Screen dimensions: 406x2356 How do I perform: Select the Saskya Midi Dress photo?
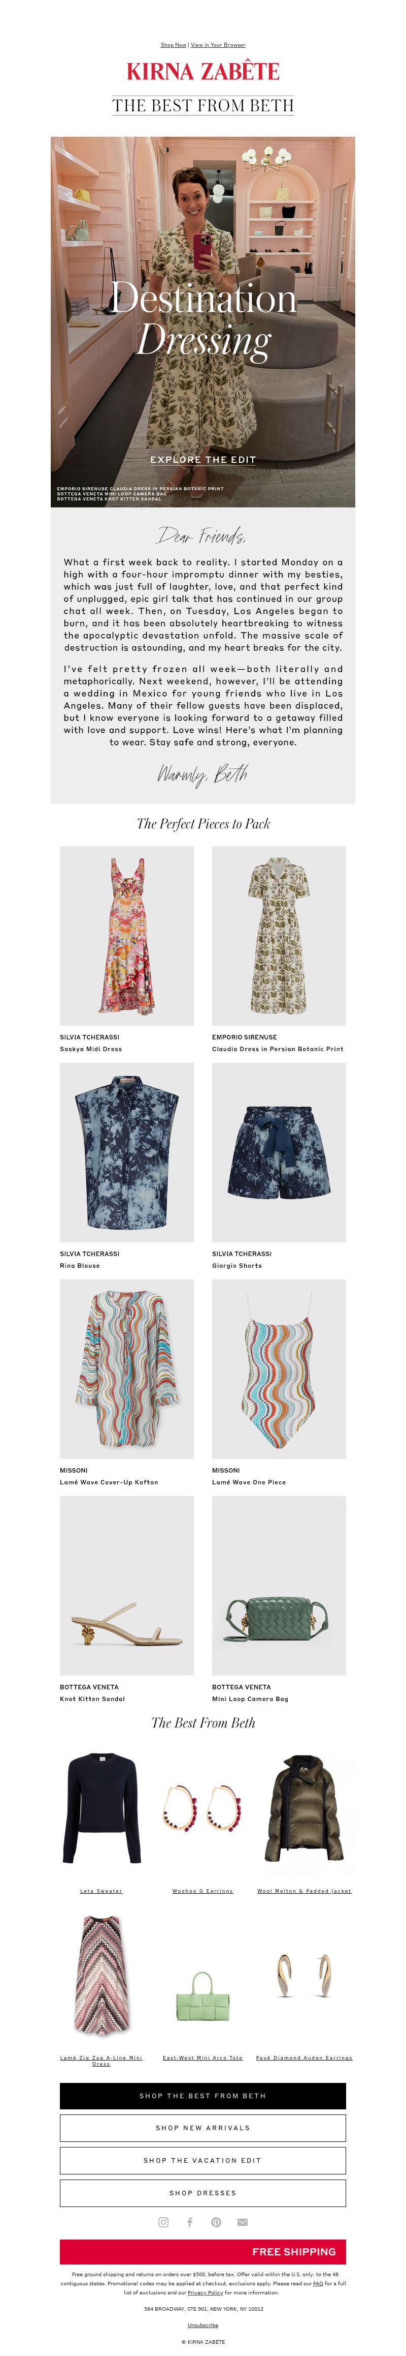127,935
